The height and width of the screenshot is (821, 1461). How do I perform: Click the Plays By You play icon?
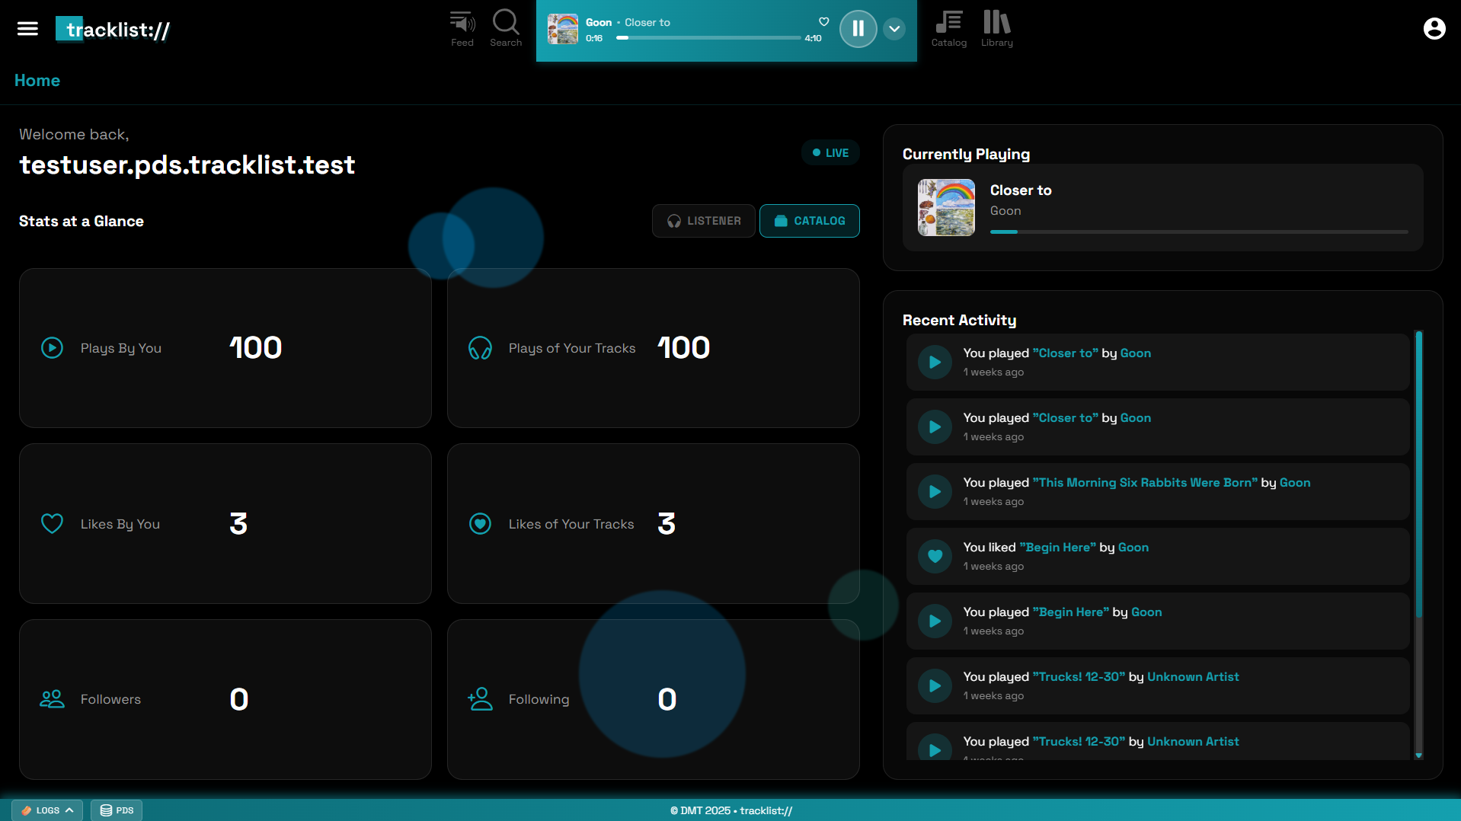pyautogui.click(x=52, y=348)
